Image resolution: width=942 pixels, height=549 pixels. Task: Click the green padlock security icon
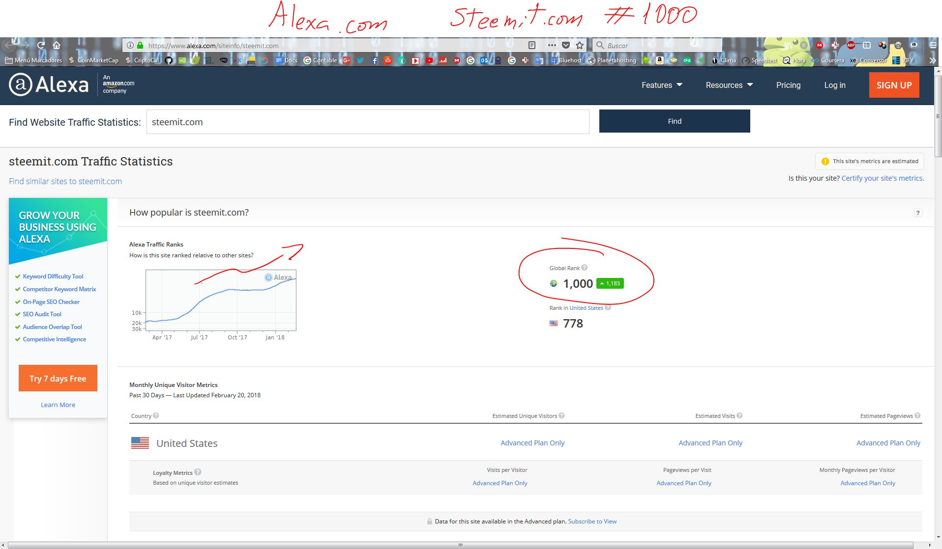(140, 45)
